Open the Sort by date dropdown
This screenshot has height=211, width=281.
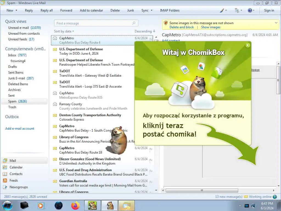tap(64, 31)
